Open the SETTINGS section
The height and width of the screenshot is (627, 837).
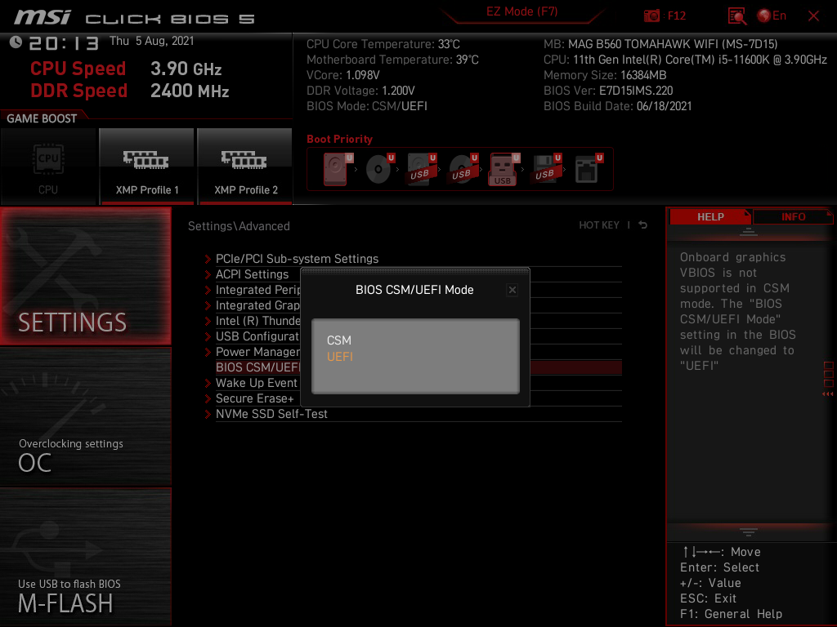(x=85, y=276)
